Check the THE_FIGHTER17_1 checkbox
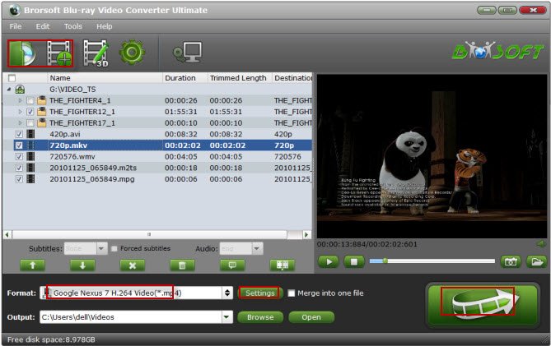 pos(30,123)
